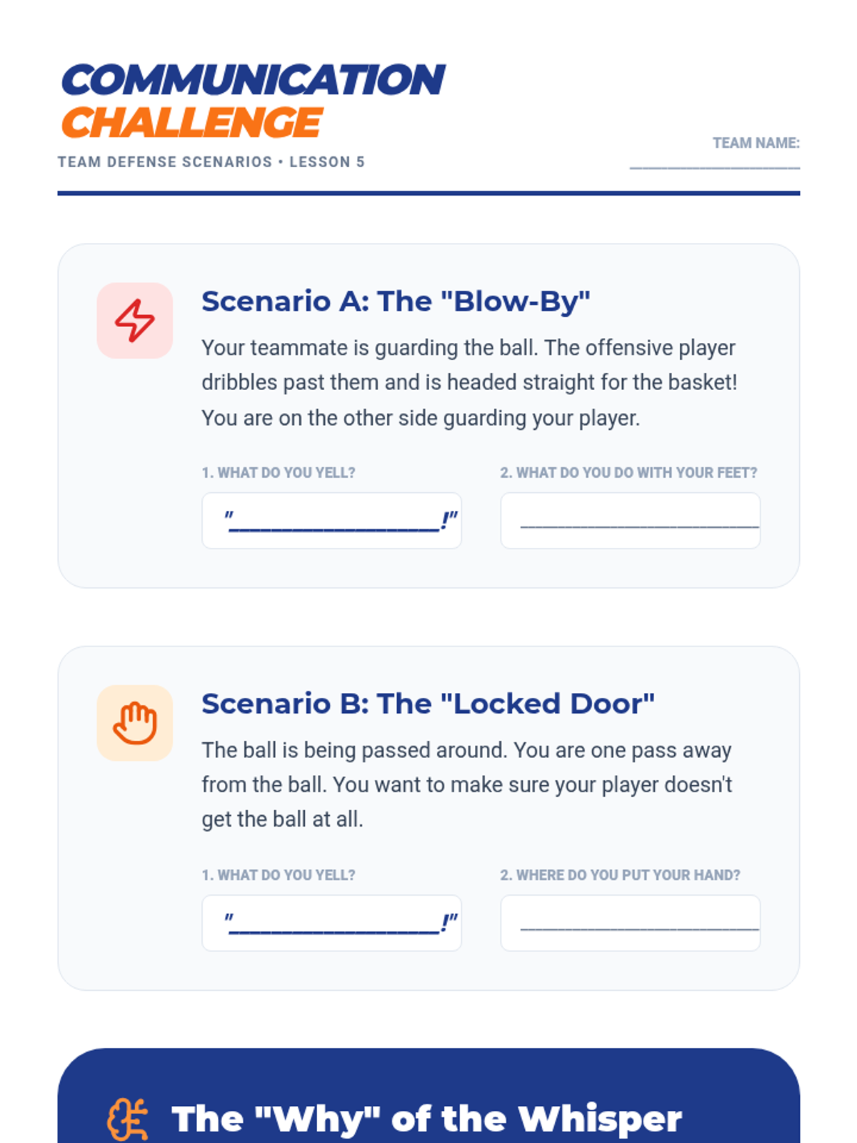The height and width of the screenshot is (1143, 857).
Task: Click the Scenario B Locked Door heading
Action: (428, 704)
